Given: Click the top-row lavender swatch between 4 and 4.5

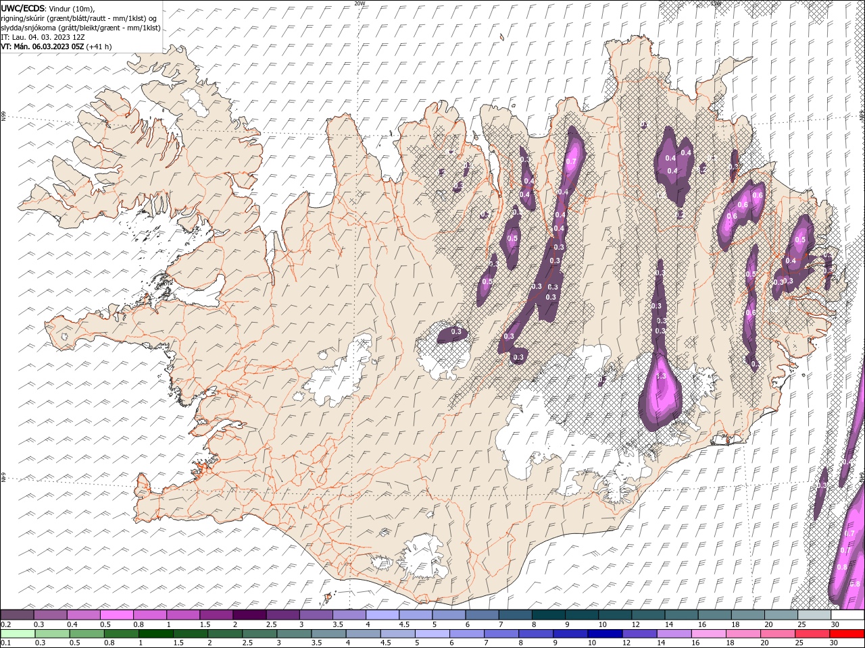Looking at the screenshot, I should click(x=382, y=615).
